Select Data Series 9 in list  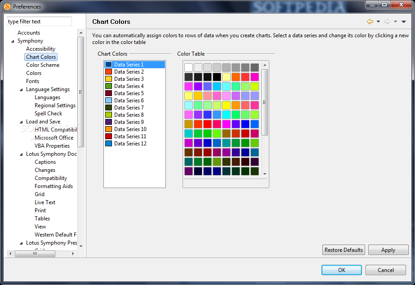point(135,122)
